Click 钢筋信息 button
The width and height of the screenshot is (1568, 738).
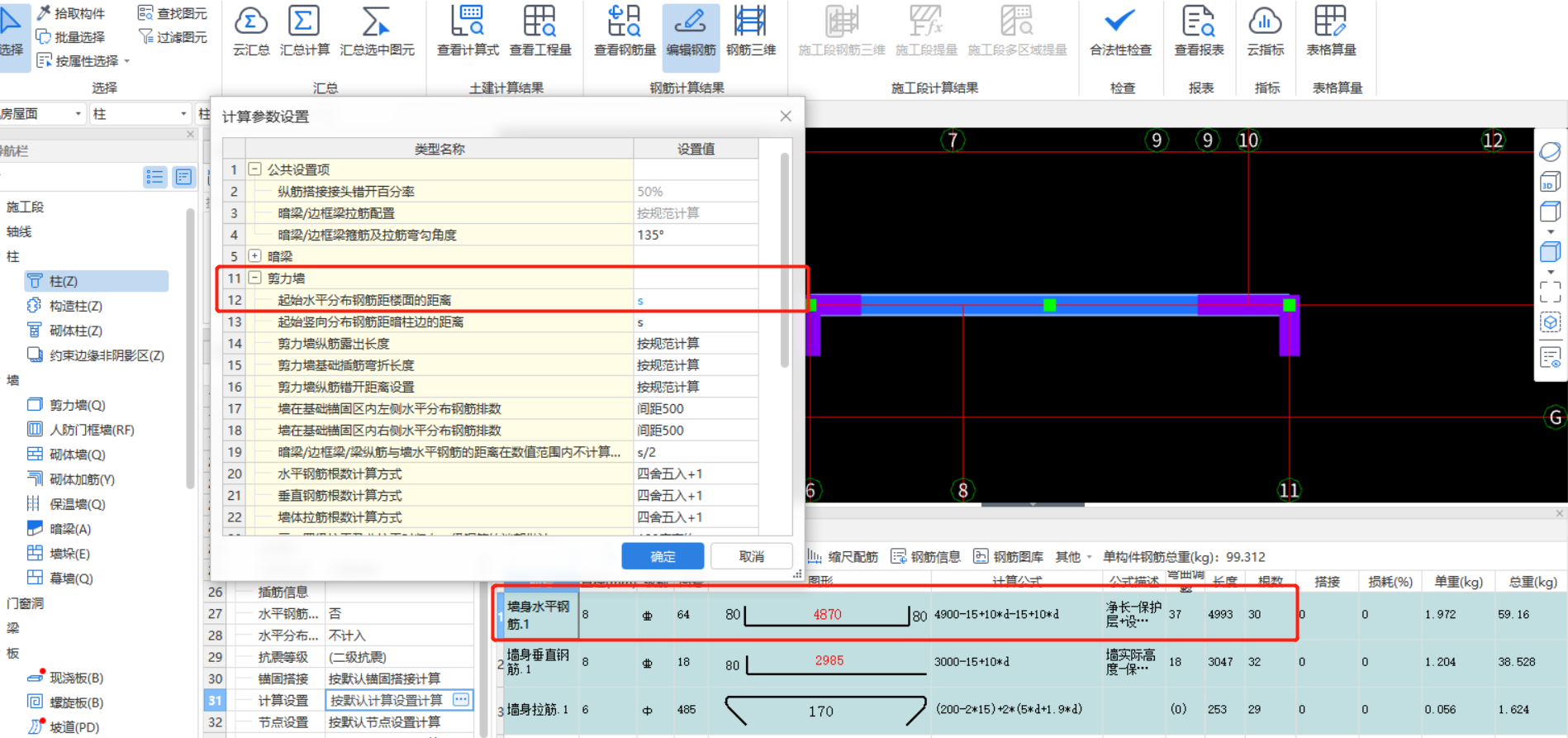(x=926, y=557)
